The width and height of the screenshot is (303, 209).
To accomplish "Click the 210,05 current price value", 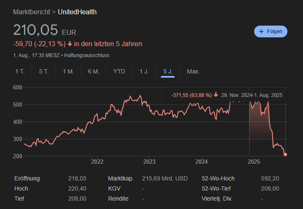I will [x=35, y=30].
